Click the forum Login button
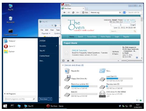This screenshot has height=111, width=146. click(133, 25)
